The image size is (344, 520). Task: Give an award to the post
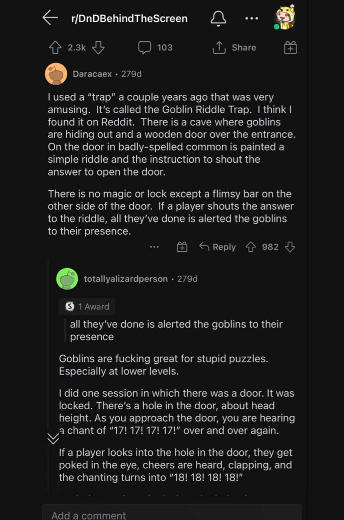pos(290,48)
